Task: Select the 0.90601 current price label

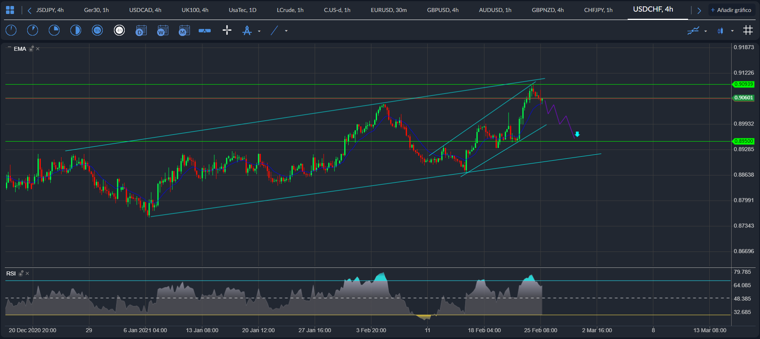Action: point(743,98)
